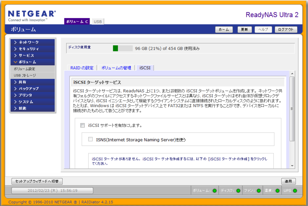Click the NETGEAR logo

[32, 16]
